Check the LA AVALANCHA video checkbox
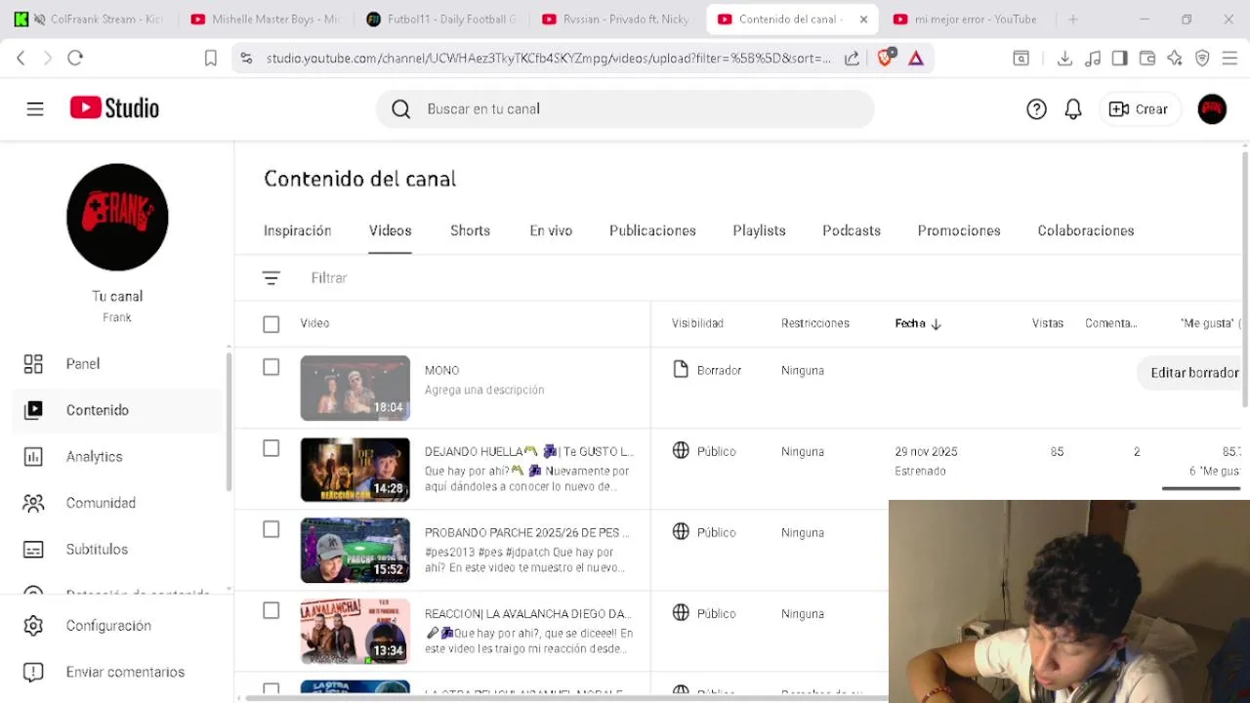1250x703 pixels. tap(271, 610)
